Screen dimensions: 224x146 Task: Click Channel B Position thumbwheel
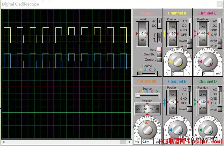click(x=172, y=102)
